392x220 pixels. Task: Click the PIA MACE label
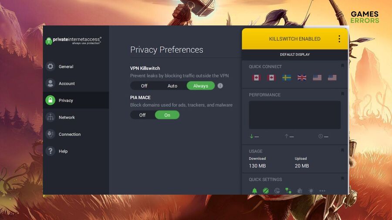pyautogui.click(x=140, y=97)
